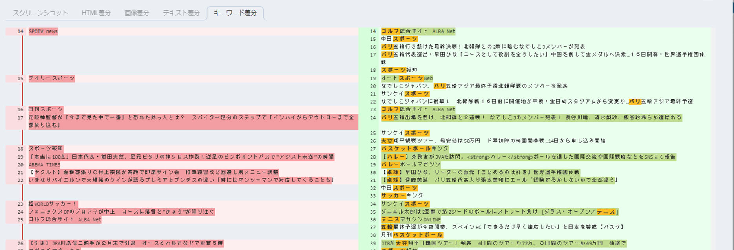
Task: Show the テキスト差分 tab
Action: point(181,13)
